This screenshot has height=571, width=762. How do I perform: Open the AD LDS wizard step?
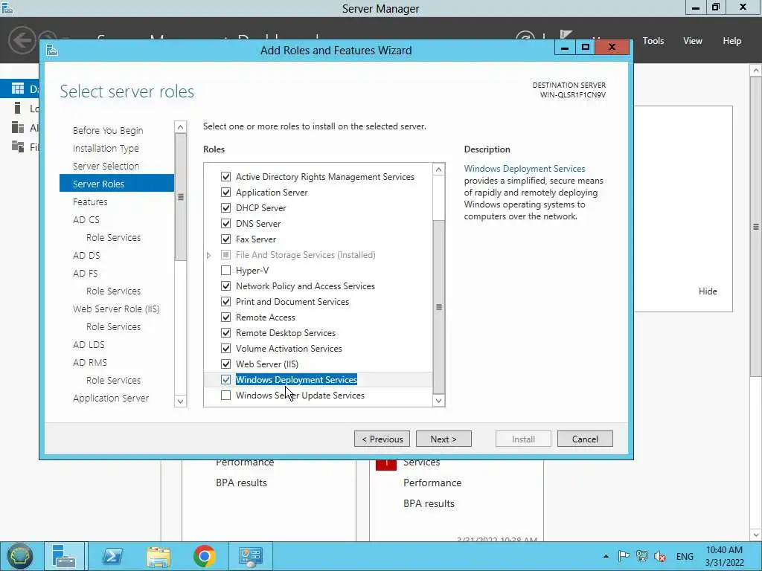[x=89, y=344]
